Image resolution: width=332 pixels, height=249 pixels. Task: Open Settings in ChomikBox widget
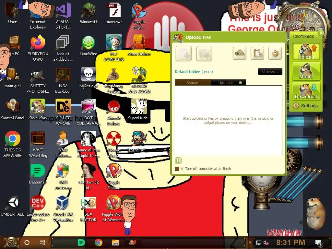pos(306,106)
